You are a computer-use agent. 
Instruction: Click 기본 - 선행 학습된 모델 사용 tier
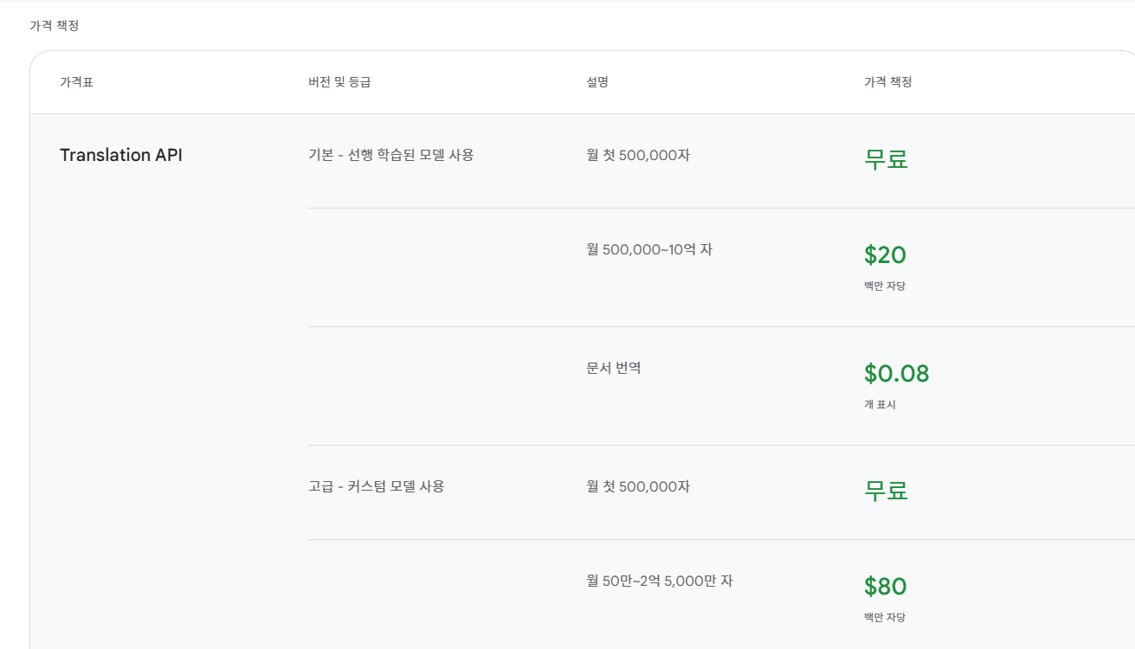coord(391,155)
